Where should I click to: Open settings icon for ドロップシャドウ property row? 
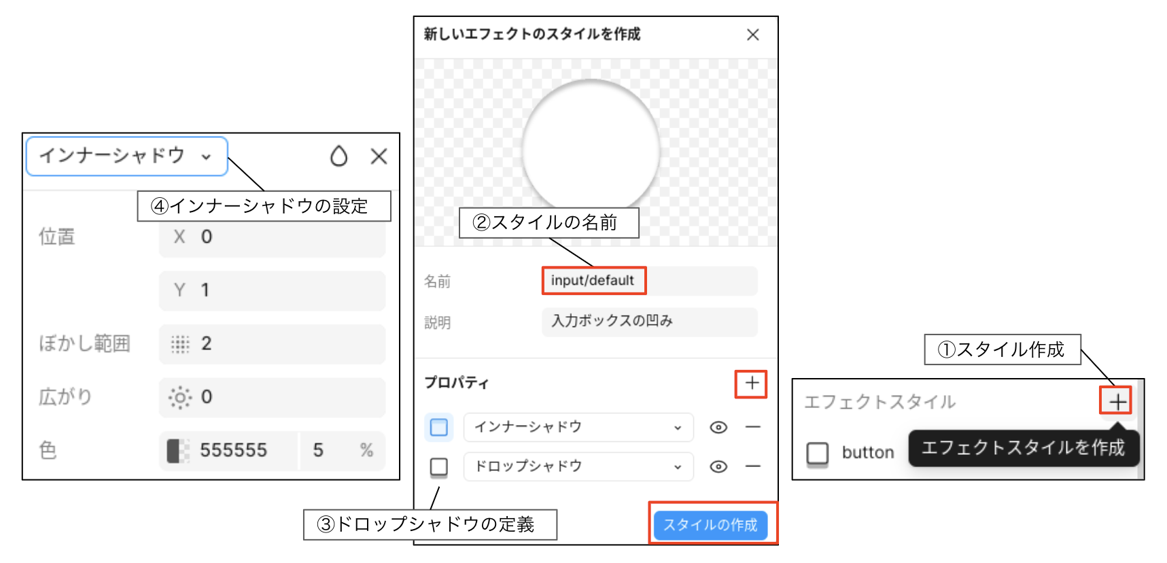pyautogui.click(x=439, y=466)
